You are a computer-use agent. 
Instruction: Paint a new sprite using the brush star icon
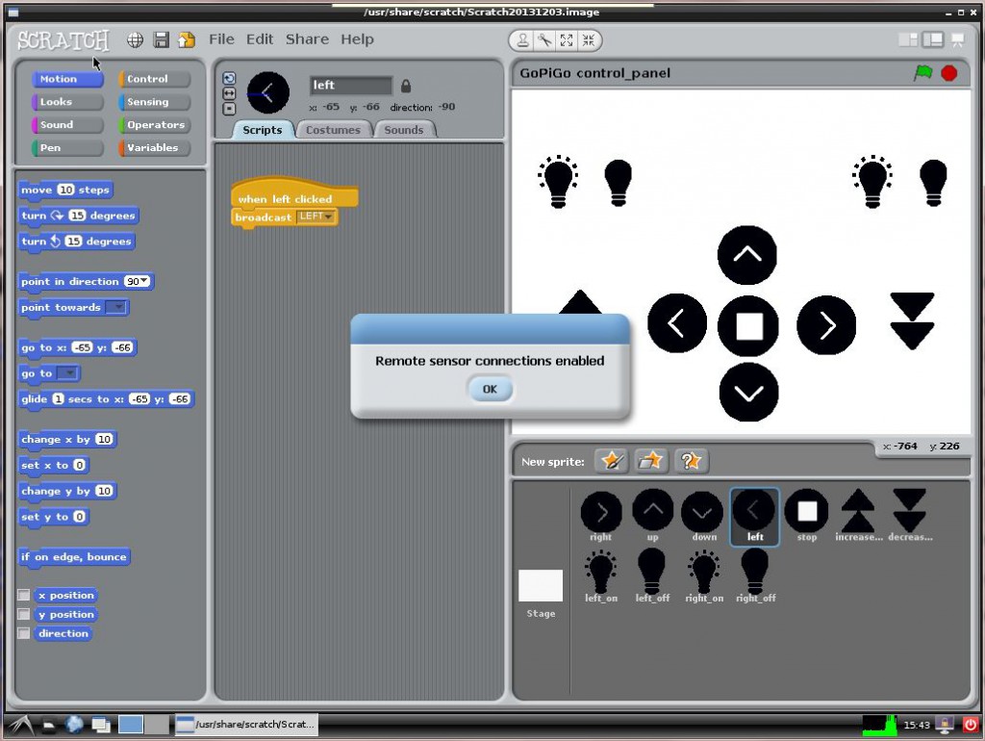[611, 461]
